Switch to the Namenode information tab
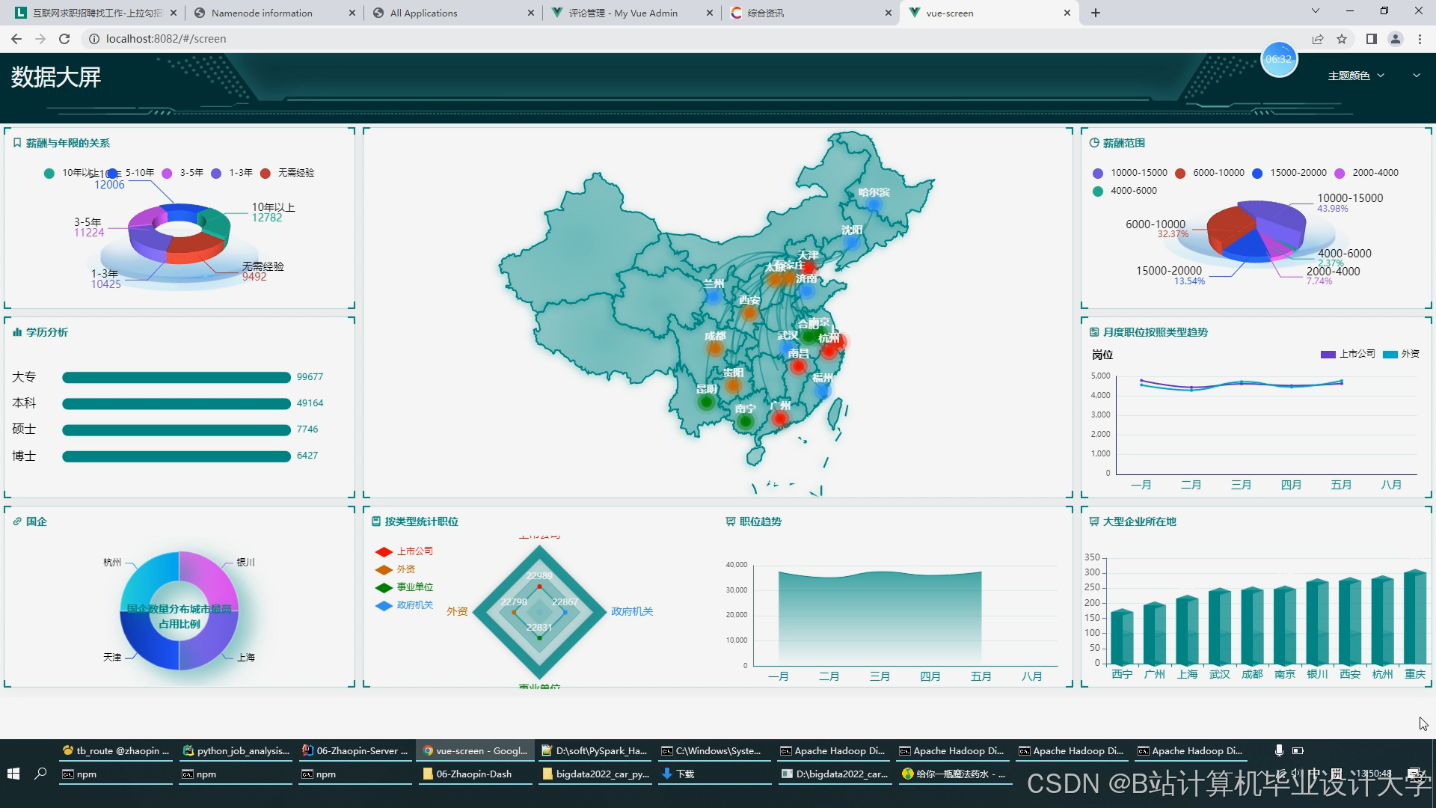 [262, 13]
